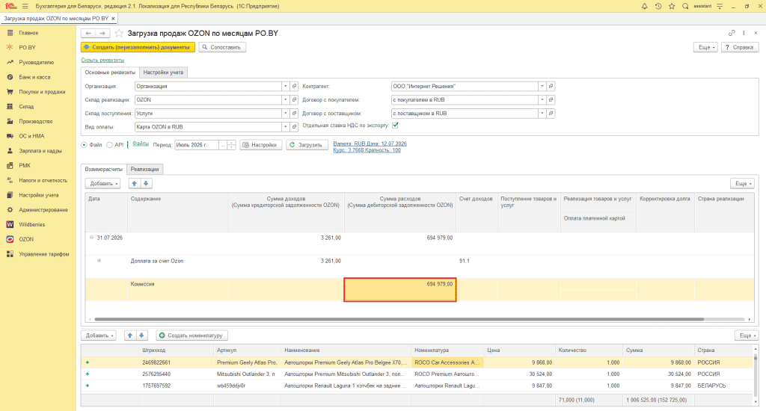Go to Банк и касса section

tap(34, 77)
